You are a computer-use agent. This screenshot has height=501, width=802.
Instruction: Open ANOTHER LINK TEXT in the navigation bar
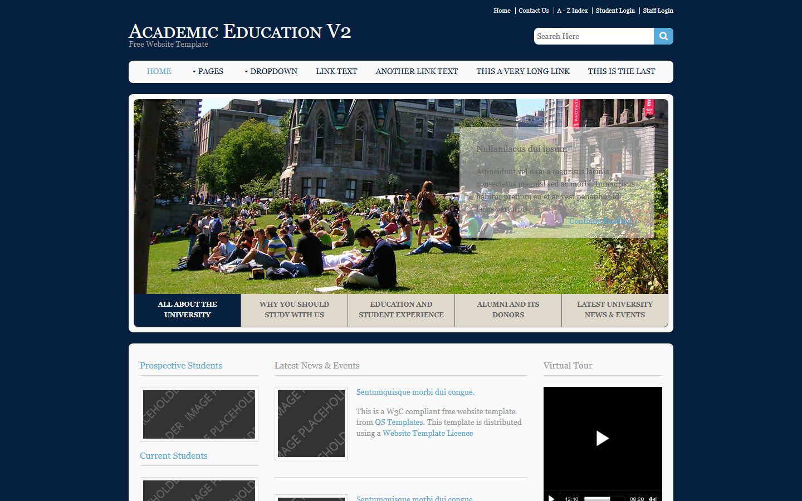pyautogui.click(x=417, y=71)
